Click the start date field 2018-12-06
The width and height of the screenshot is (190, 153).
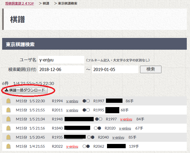(61, 69)
